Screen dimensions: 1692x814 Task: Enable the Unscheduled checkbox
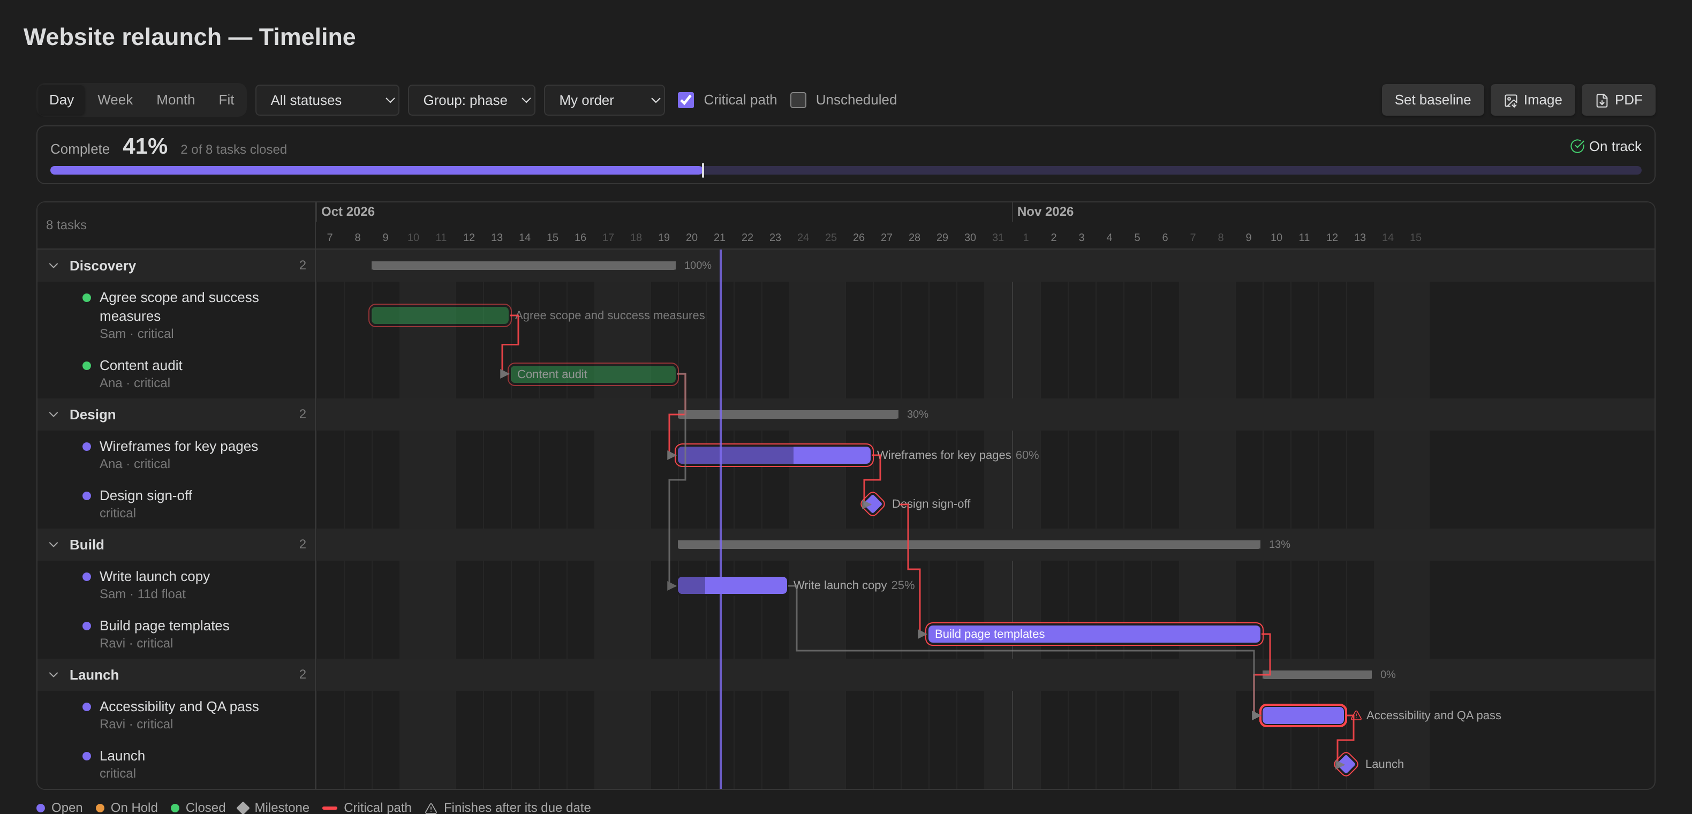[798, 100]
